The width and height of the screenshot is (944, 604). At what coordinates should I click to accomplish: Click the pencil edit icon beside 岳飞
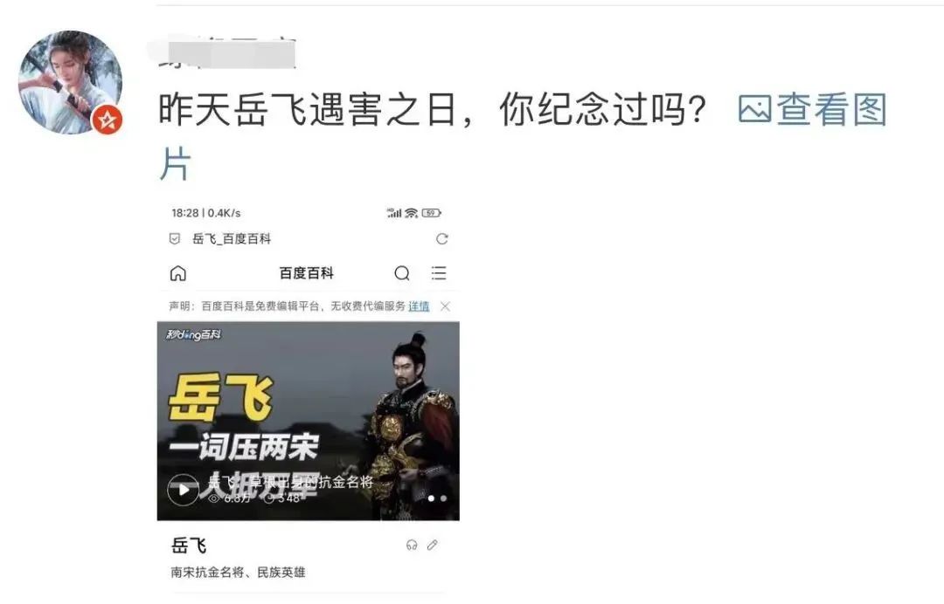433,546
